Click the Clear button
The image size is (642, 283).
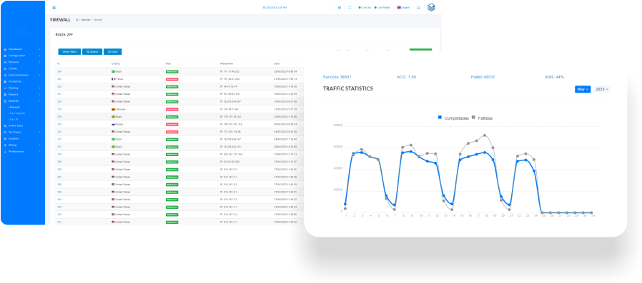coord(112,52)
